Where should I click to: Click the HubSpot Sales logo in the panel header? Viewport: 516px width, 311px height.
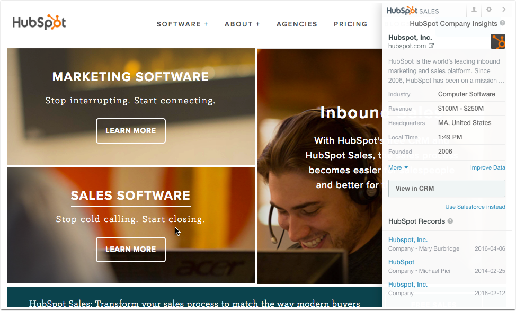pos(413,11)
